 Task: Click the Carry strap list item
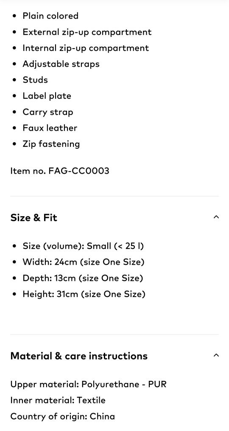pyautogui.click(x=48, y=112)
